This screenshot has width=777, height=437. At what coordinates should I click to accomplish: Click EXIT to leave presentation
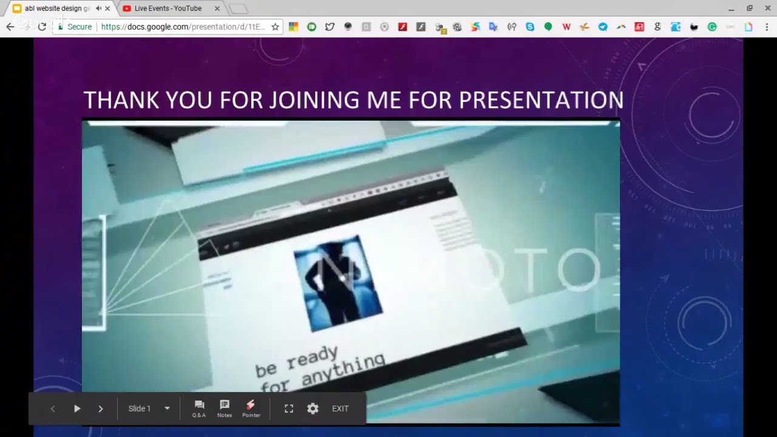(x=341, y=408)
